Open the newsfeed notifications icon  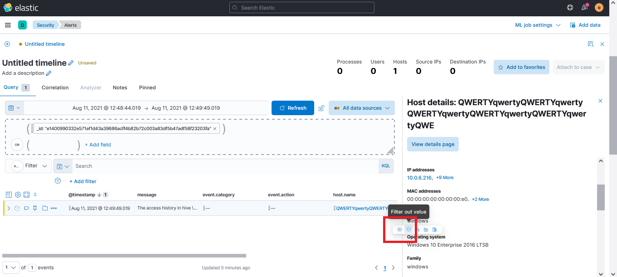point(584,7)
